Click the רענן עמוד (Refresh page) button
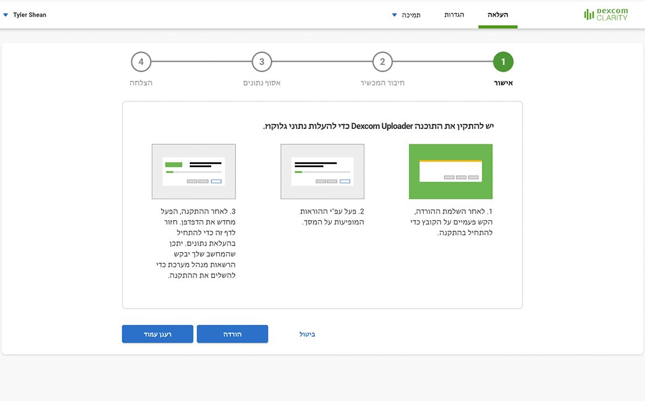The image size is (645, 401). pos(158,334)
